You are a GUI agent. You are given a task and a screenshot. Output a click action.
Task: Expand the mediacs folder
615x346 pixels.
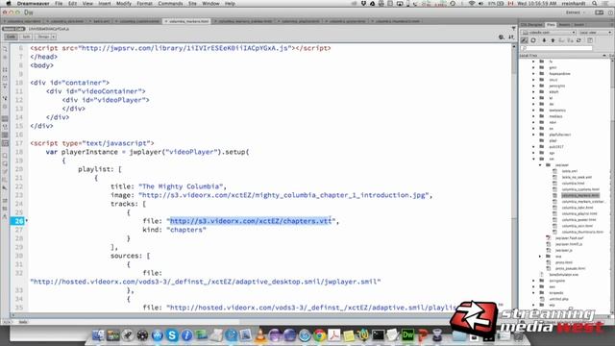[533, 116]
